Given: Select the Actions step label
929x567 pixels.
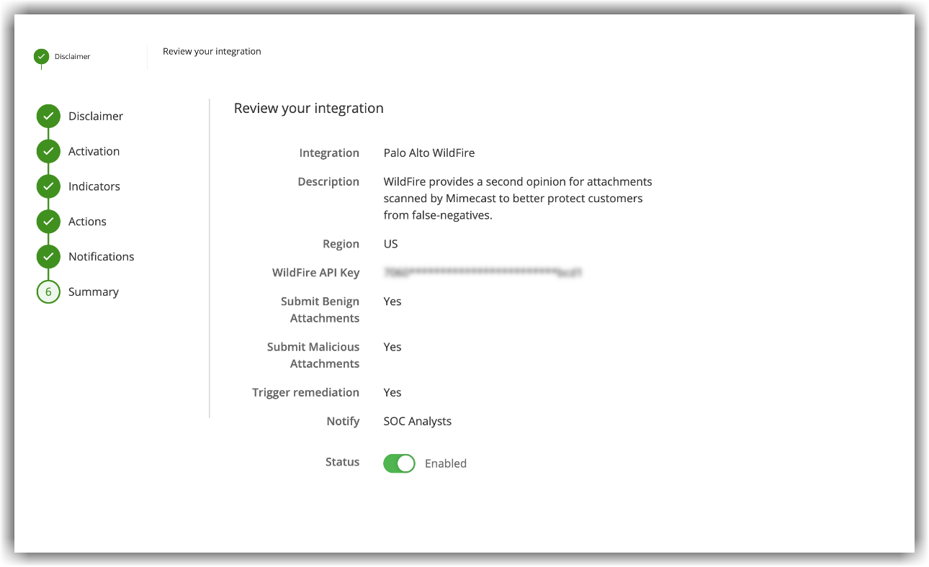Looking at the screenshot, I should click(87, 222).
